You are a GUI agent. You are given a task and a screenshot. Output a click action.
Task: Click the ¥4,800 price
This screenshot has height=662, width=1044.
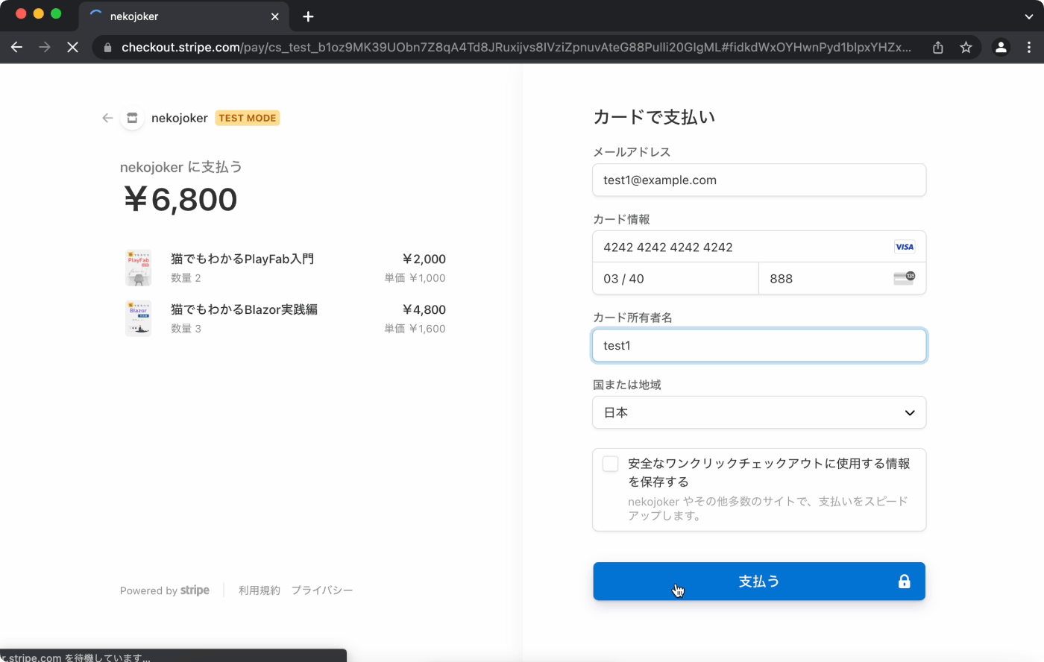click(x=424, y=309)
